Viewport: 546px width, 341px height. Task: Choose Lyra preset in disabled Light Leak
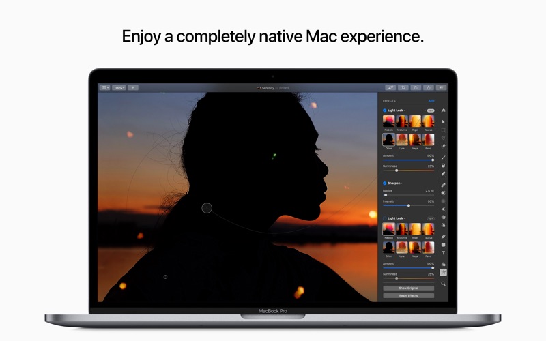click(x=402, y=248)
